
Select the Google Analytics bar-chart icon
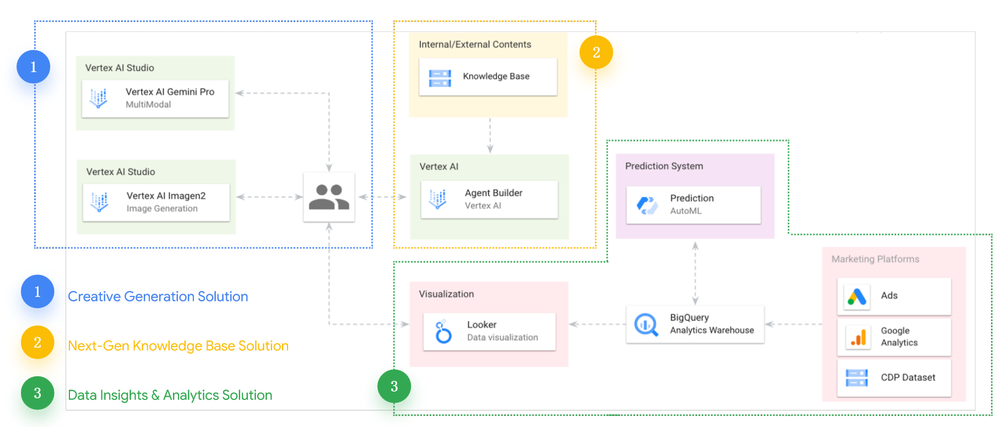[858, 337]
